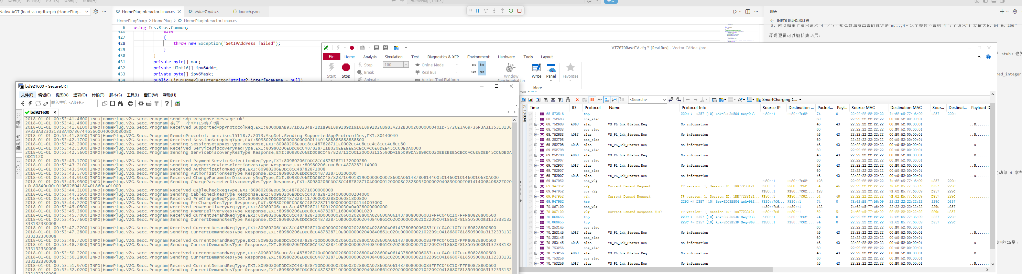The width and height of the screenshot is (1022, 274).
Task: Switch to the ValueTuple.cs editor tab
Action: tap(206, 12)
